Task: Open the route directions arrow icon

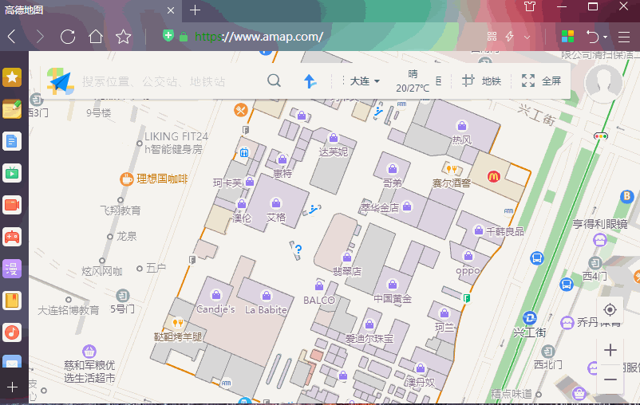Action: (x=310, y=81)
